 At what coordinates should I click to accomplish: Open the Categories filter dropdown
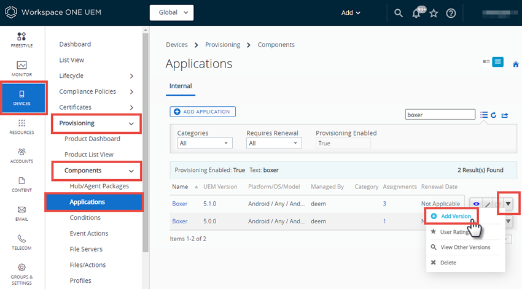click(205, 143)
